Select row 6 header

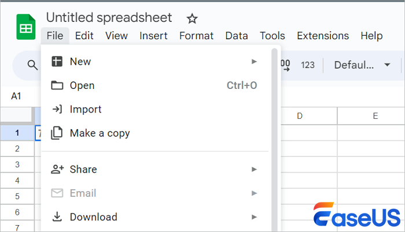click(x=17, y=212)
